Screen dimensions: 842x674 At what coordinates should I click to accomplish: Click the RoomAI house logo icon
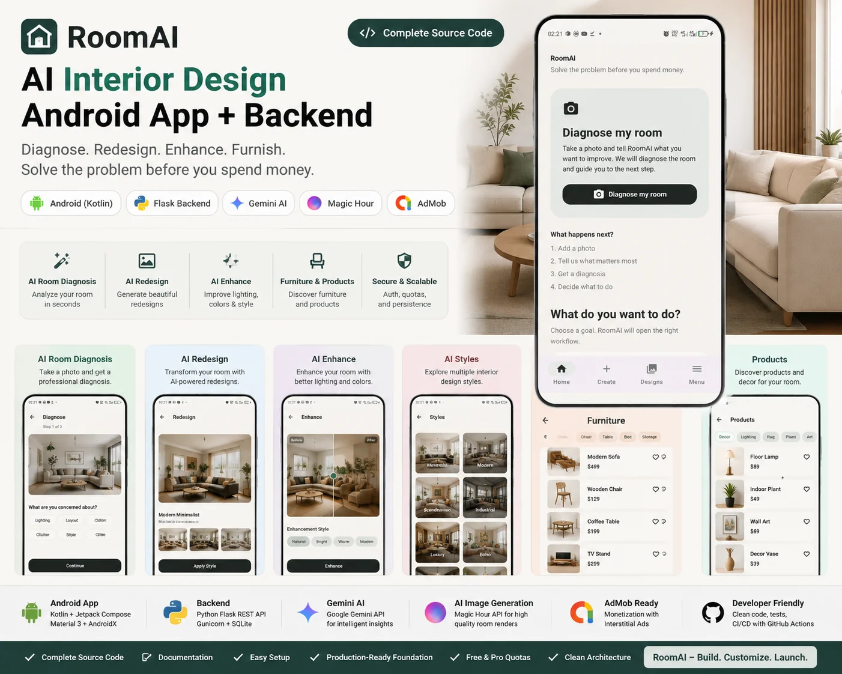pos(39,37)
